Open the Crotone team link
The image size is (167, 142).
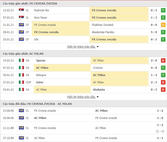click(x=98, y=68)
